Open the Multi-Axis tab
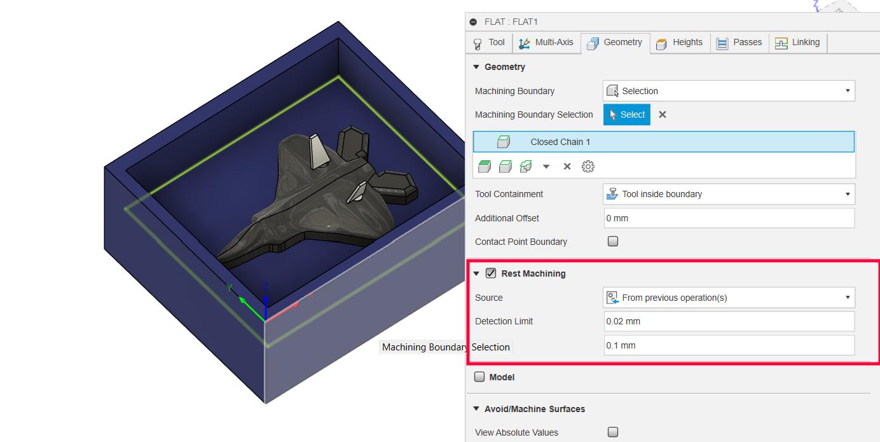The width and height of the screenshot is (880, 442). point(546,43)
